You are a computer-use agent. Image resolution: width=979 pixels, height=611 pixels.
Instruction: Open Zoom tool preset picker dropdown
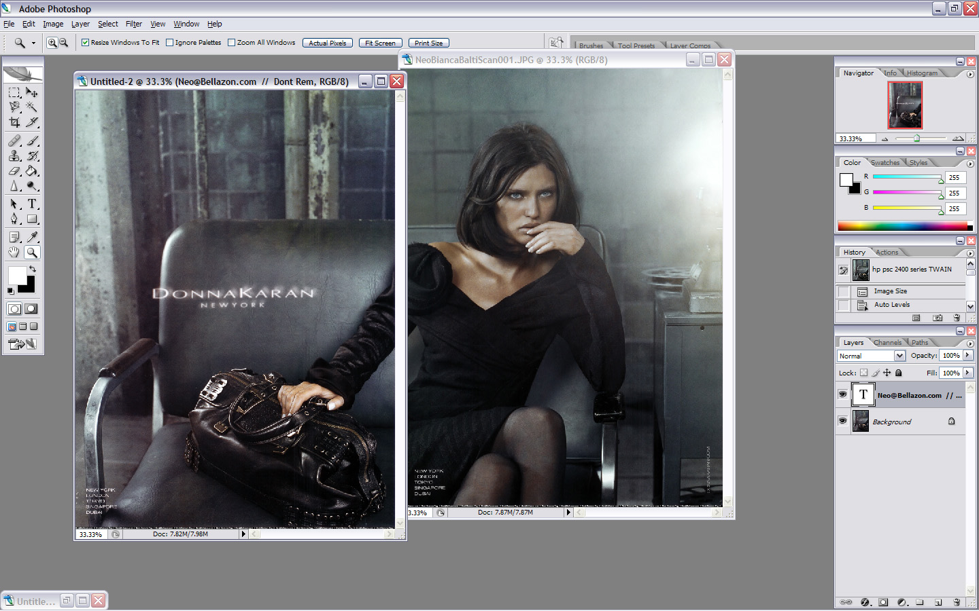(x=33, y=43)
